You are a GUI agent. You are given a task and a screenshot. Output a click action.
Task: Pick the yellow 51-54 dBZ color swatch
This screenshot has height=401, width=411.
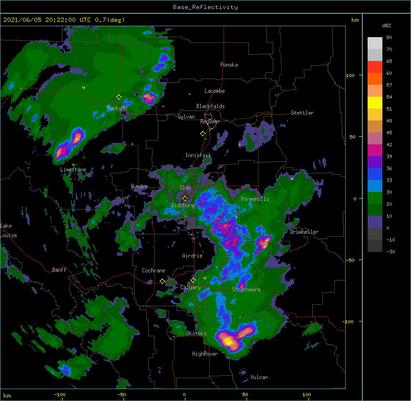coord(375,103)
